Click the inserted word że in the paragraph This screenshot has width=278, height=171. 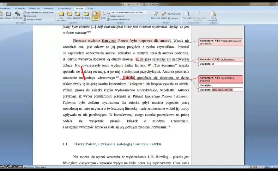(x=137, y=59)
